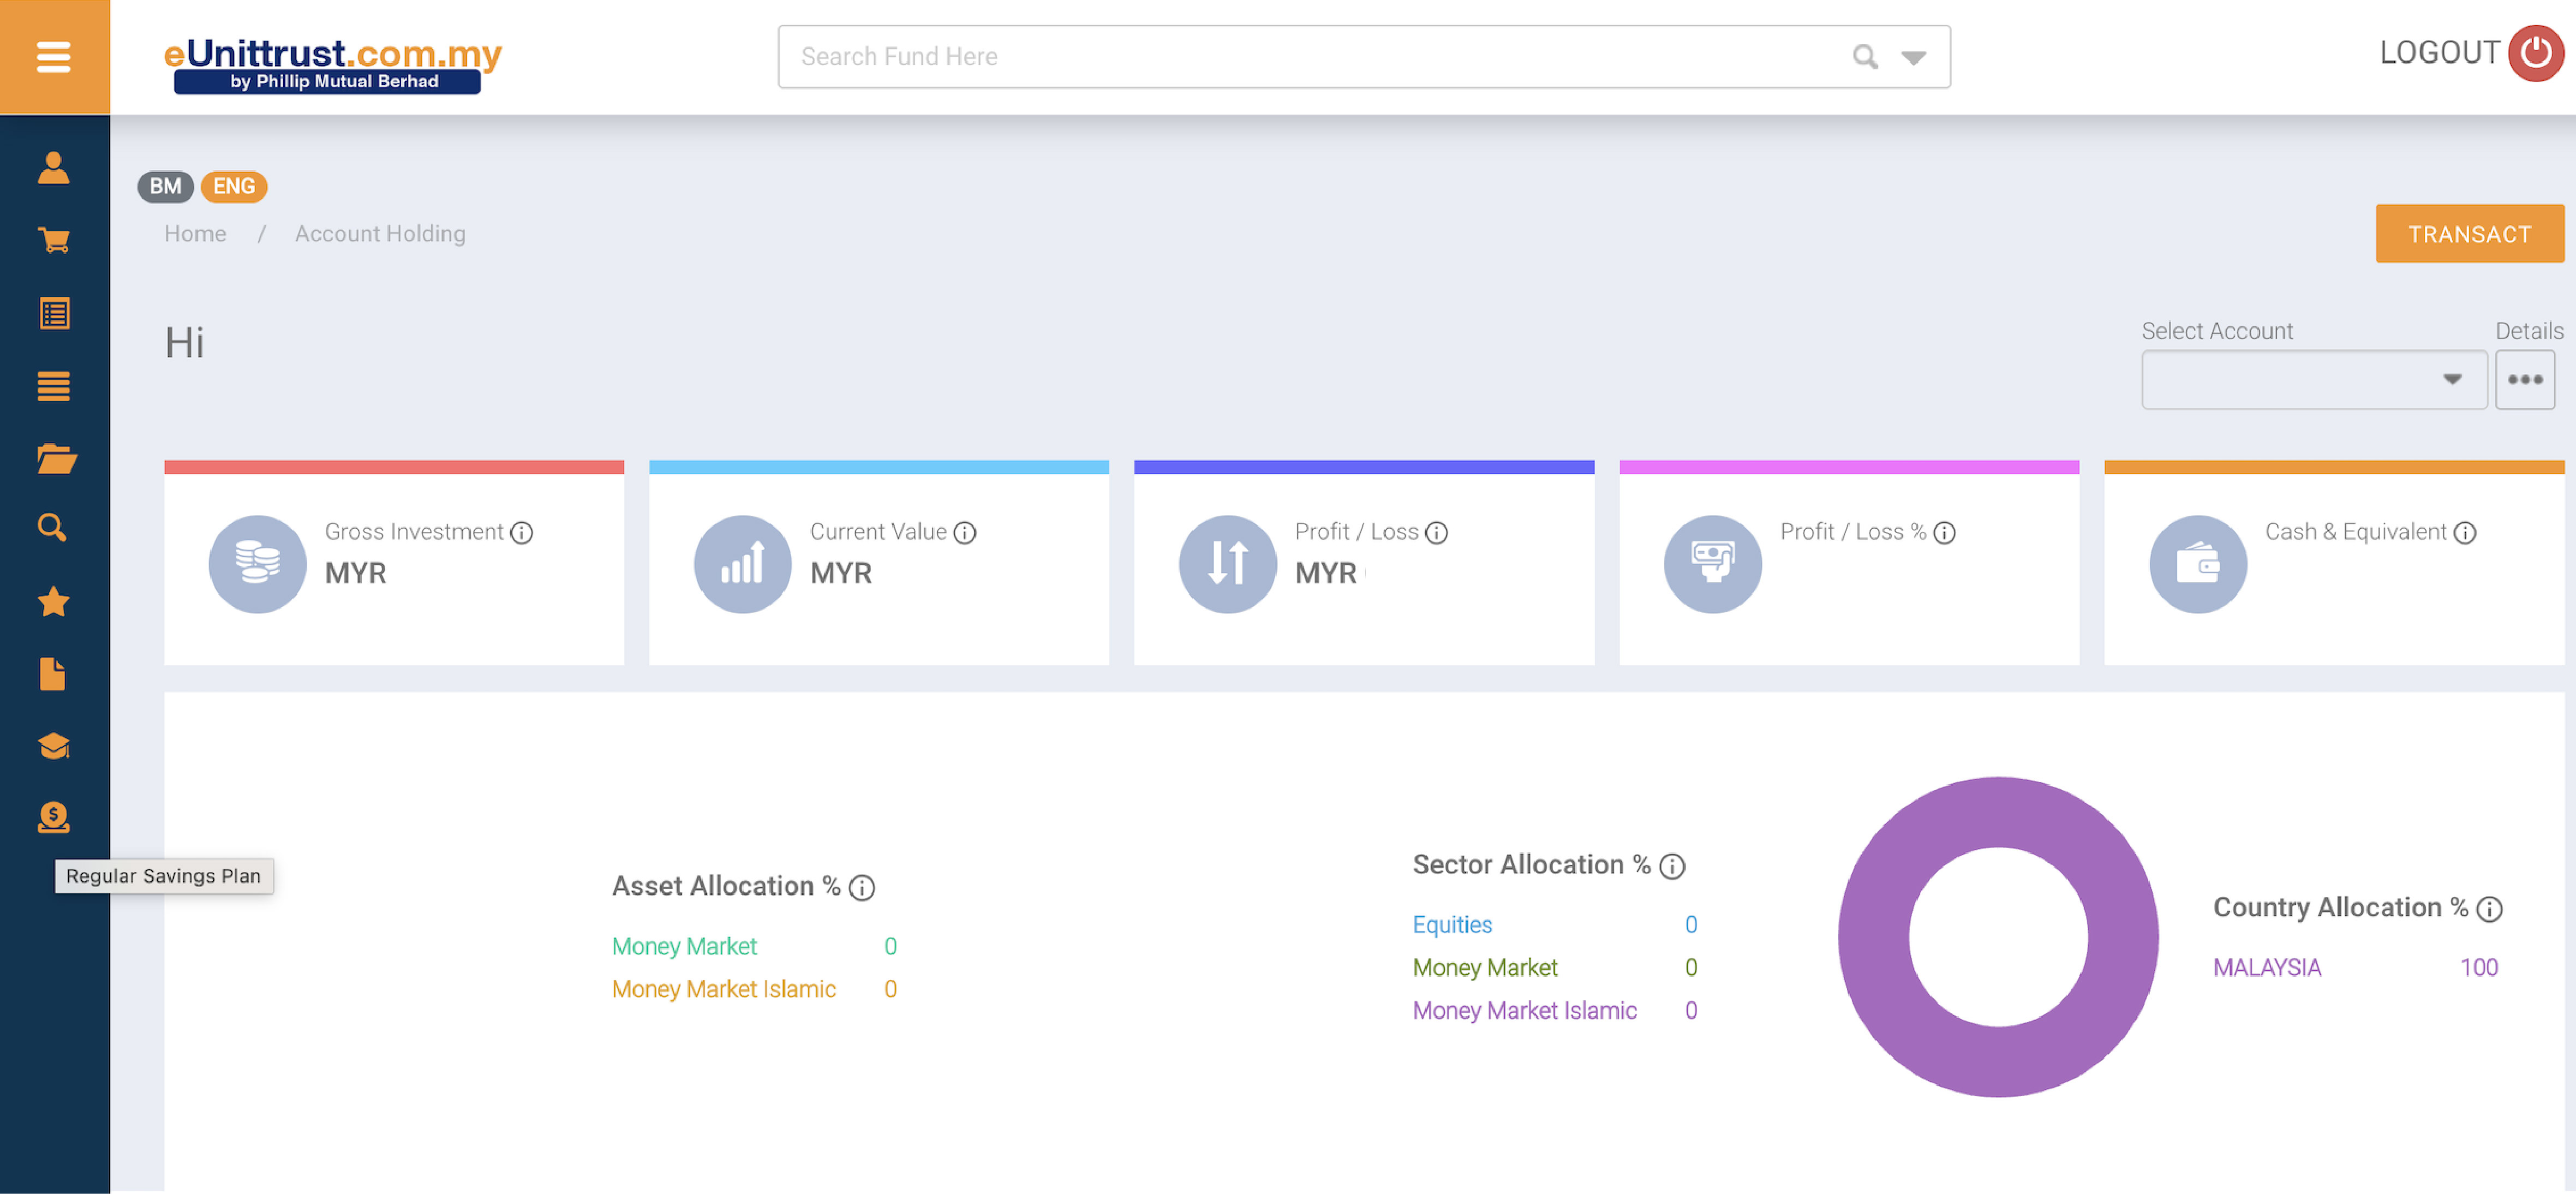Switch language to BM
Image resolution: width=2576 pixels, height=1194 pixels.
pyautogui.click(x=165, y=187)
